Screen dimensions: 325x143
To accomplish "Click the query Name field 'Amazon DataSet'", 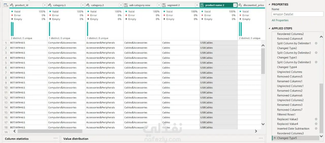I will click(297, 14).
